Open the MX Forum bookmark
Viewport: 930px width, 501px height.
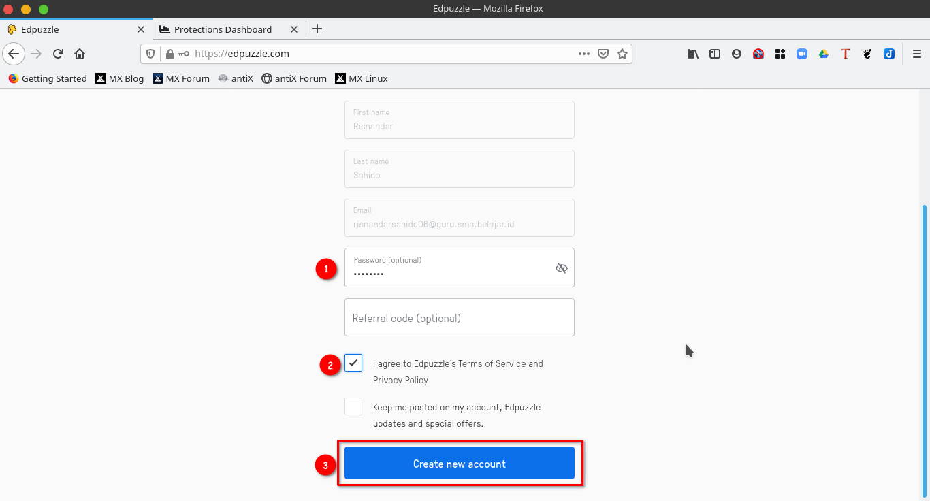click(181, 78)
